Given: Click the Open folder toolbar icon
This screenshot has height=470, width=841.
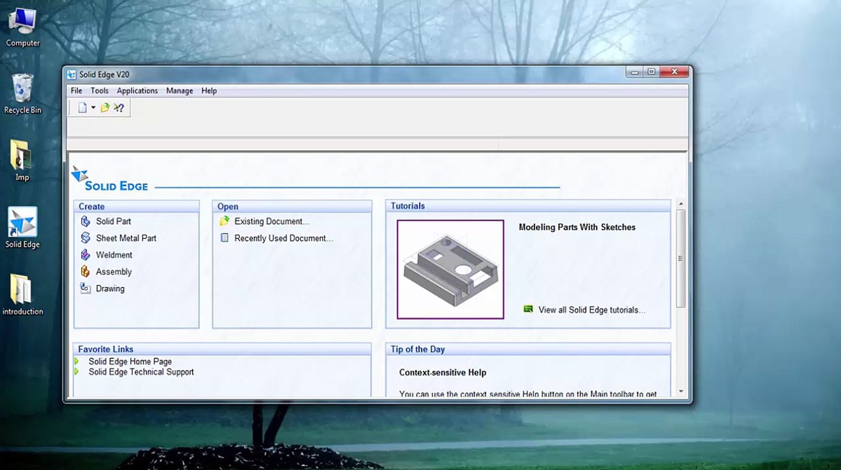Looking at the screenshot, I should (105, 108).
